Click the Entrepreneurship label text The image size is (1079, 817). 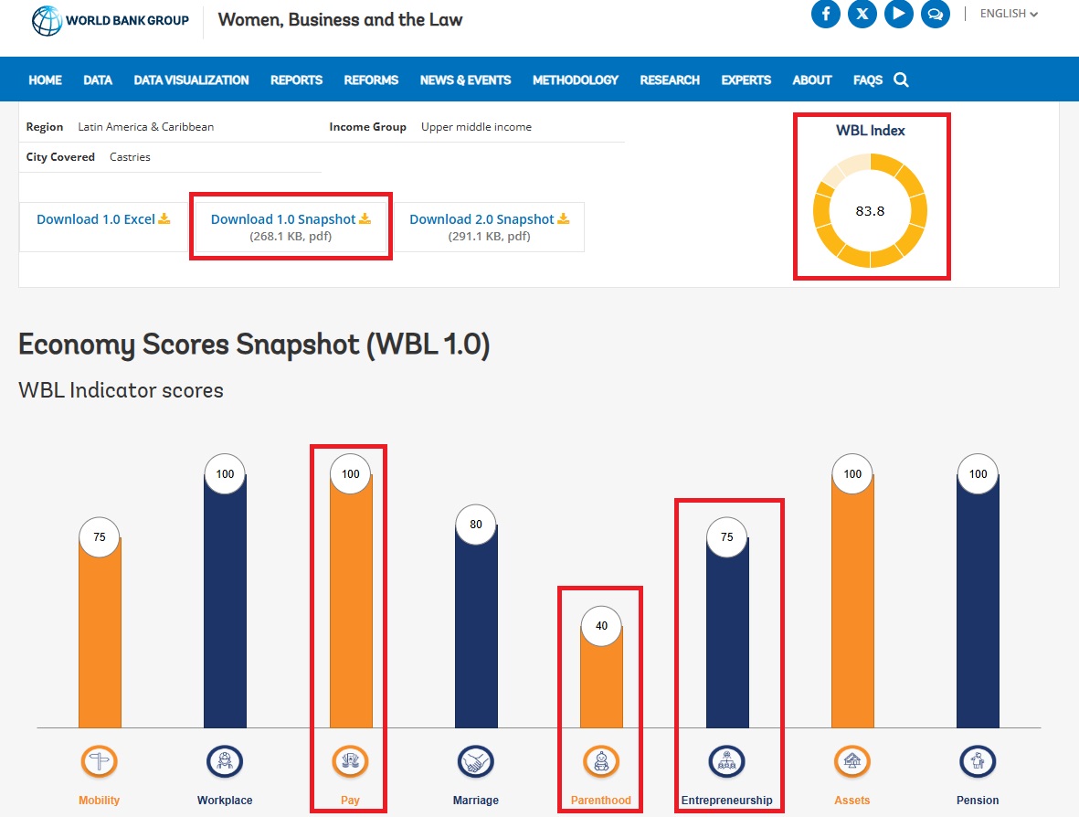point(726,800)
